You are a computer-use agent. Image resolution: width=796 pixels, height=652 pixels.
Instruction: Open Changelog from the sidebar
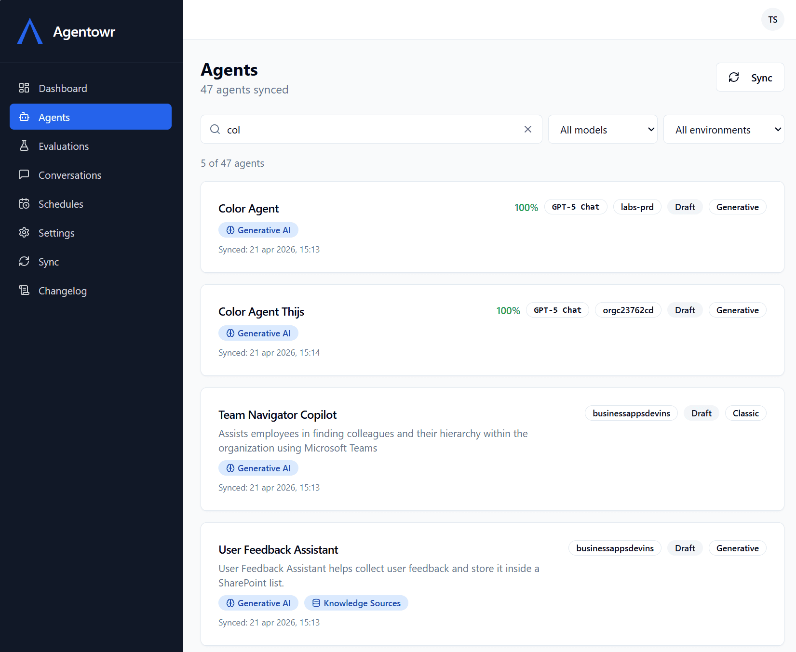click(x=91, y=290)
